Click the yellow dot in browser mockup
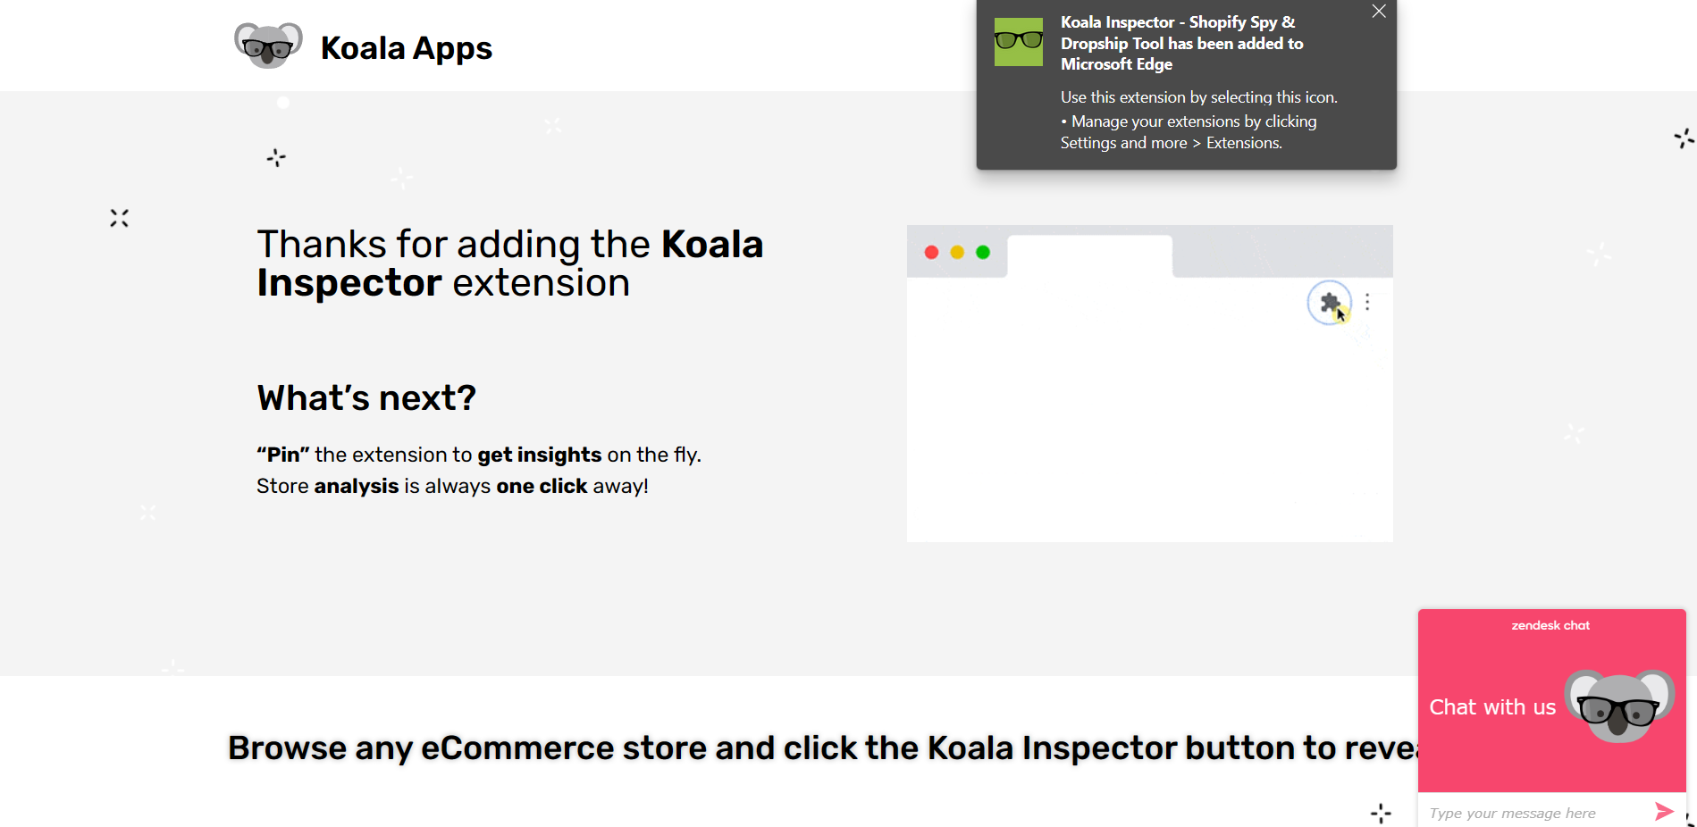 click(957, 253)
